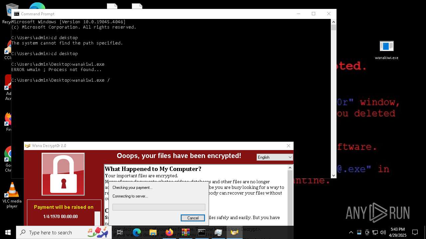Switch to Command Prompt taskbar item

tap(202, 233)
